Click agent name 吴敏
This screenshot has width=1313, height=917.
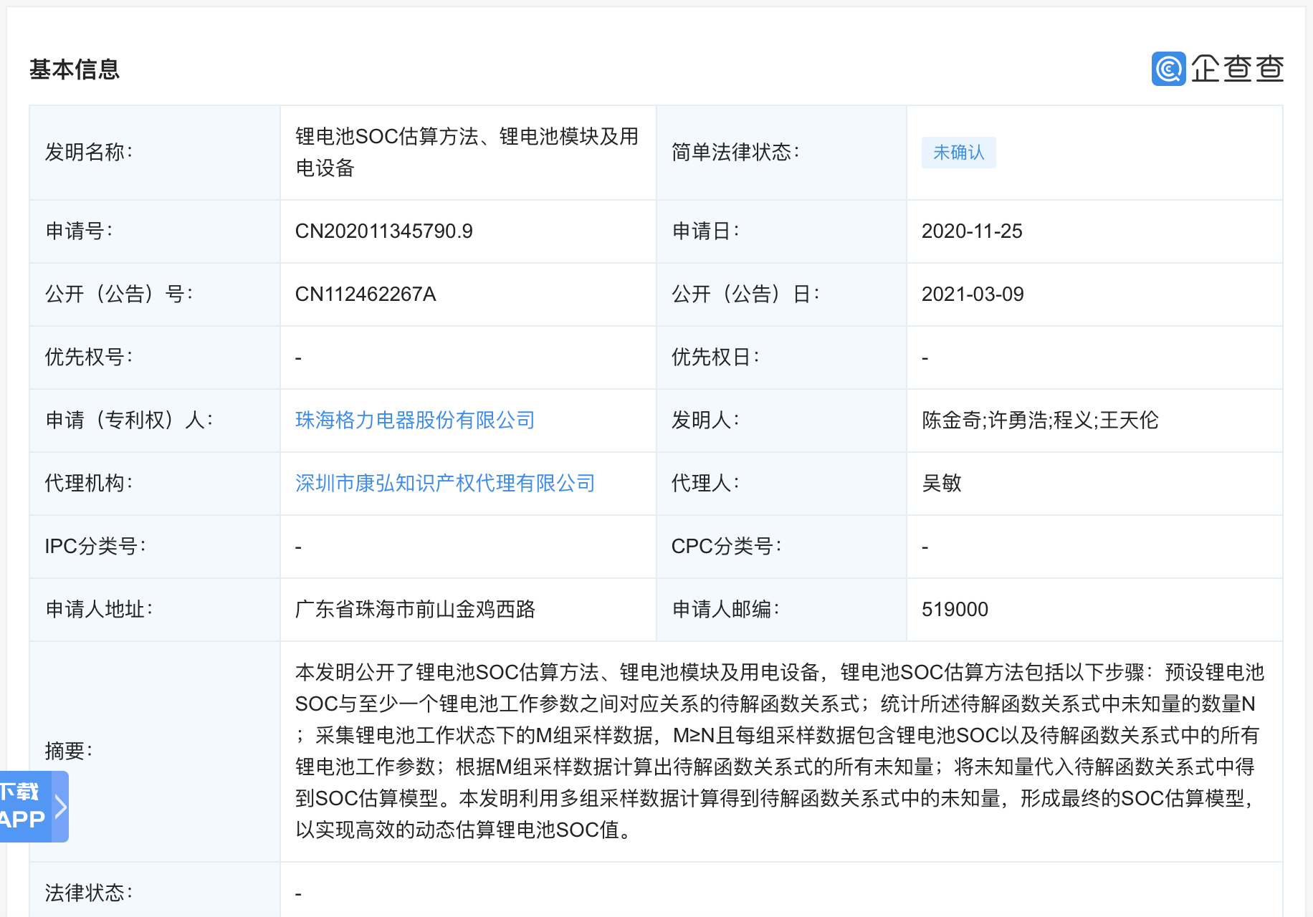[x=942, y=483]
